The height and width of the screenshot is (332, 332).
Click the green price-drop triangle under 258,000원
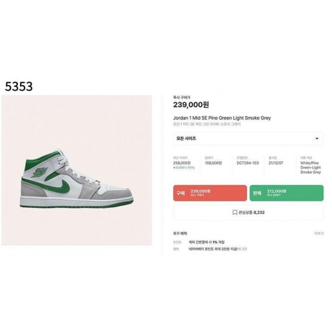pyautogui.click(x=174, y=168)
